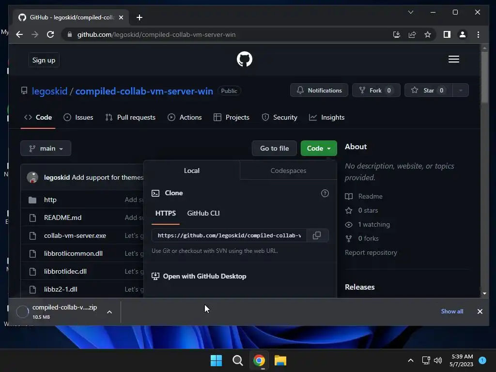This screenshot has height=372, width=496.
Task: Close the GitHub browser tab
Action: (x=121, y=17)
